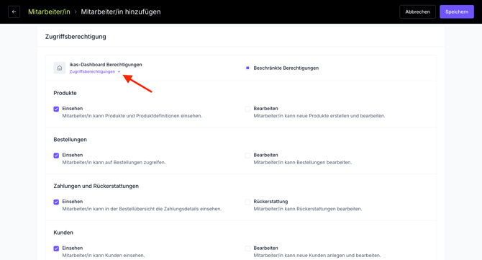
Task: Enable the Rückerstattung checkbox
Action: click(x=247, y=202)
